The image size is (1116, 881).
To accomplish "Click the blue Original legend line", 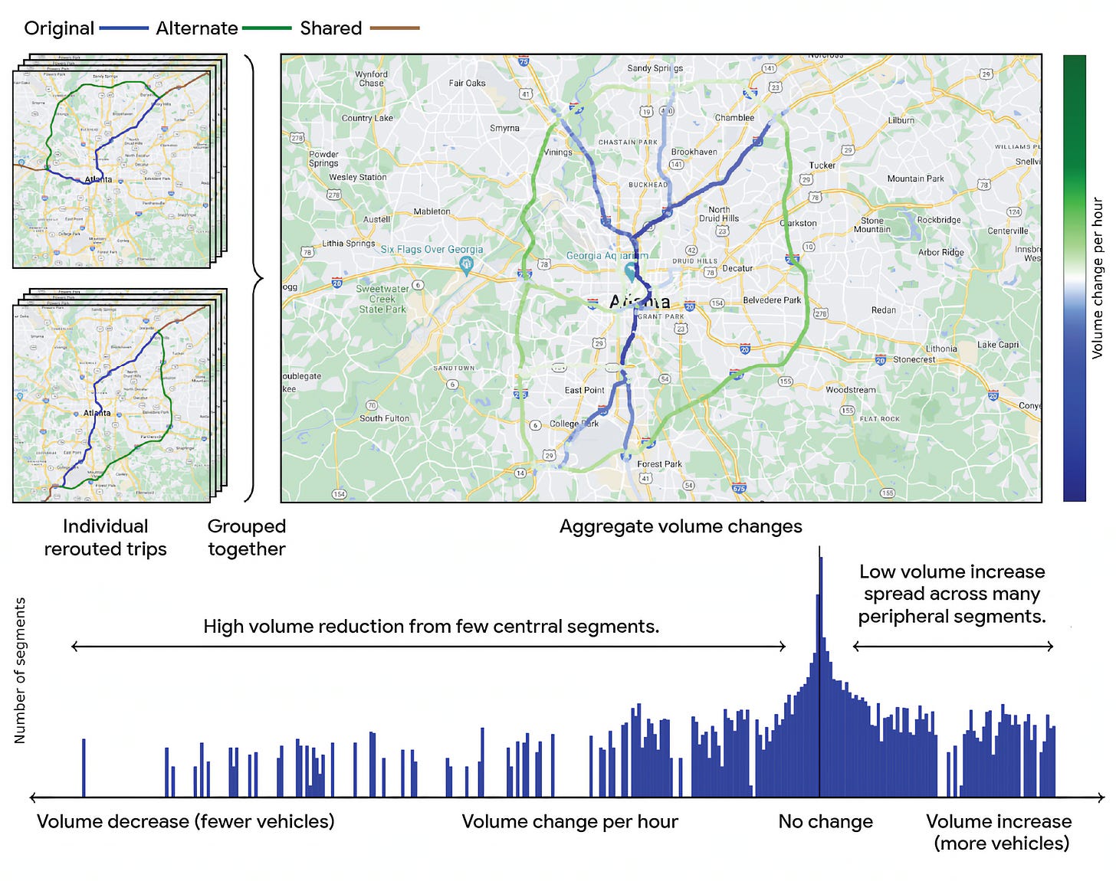I will (x=123, y=28).
